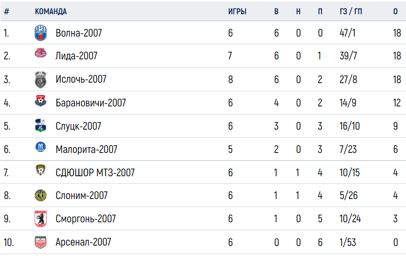The width and height of the screenshot is (406, 256).
Task: Sort table by the ИГРЫ column header
Action: tap(237, 11)
